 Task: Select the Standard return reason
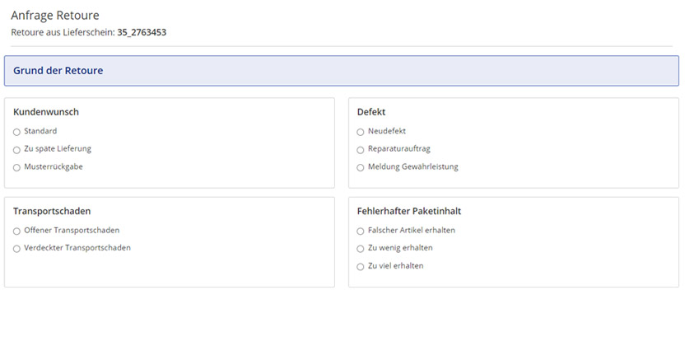(x=16, y=132)
